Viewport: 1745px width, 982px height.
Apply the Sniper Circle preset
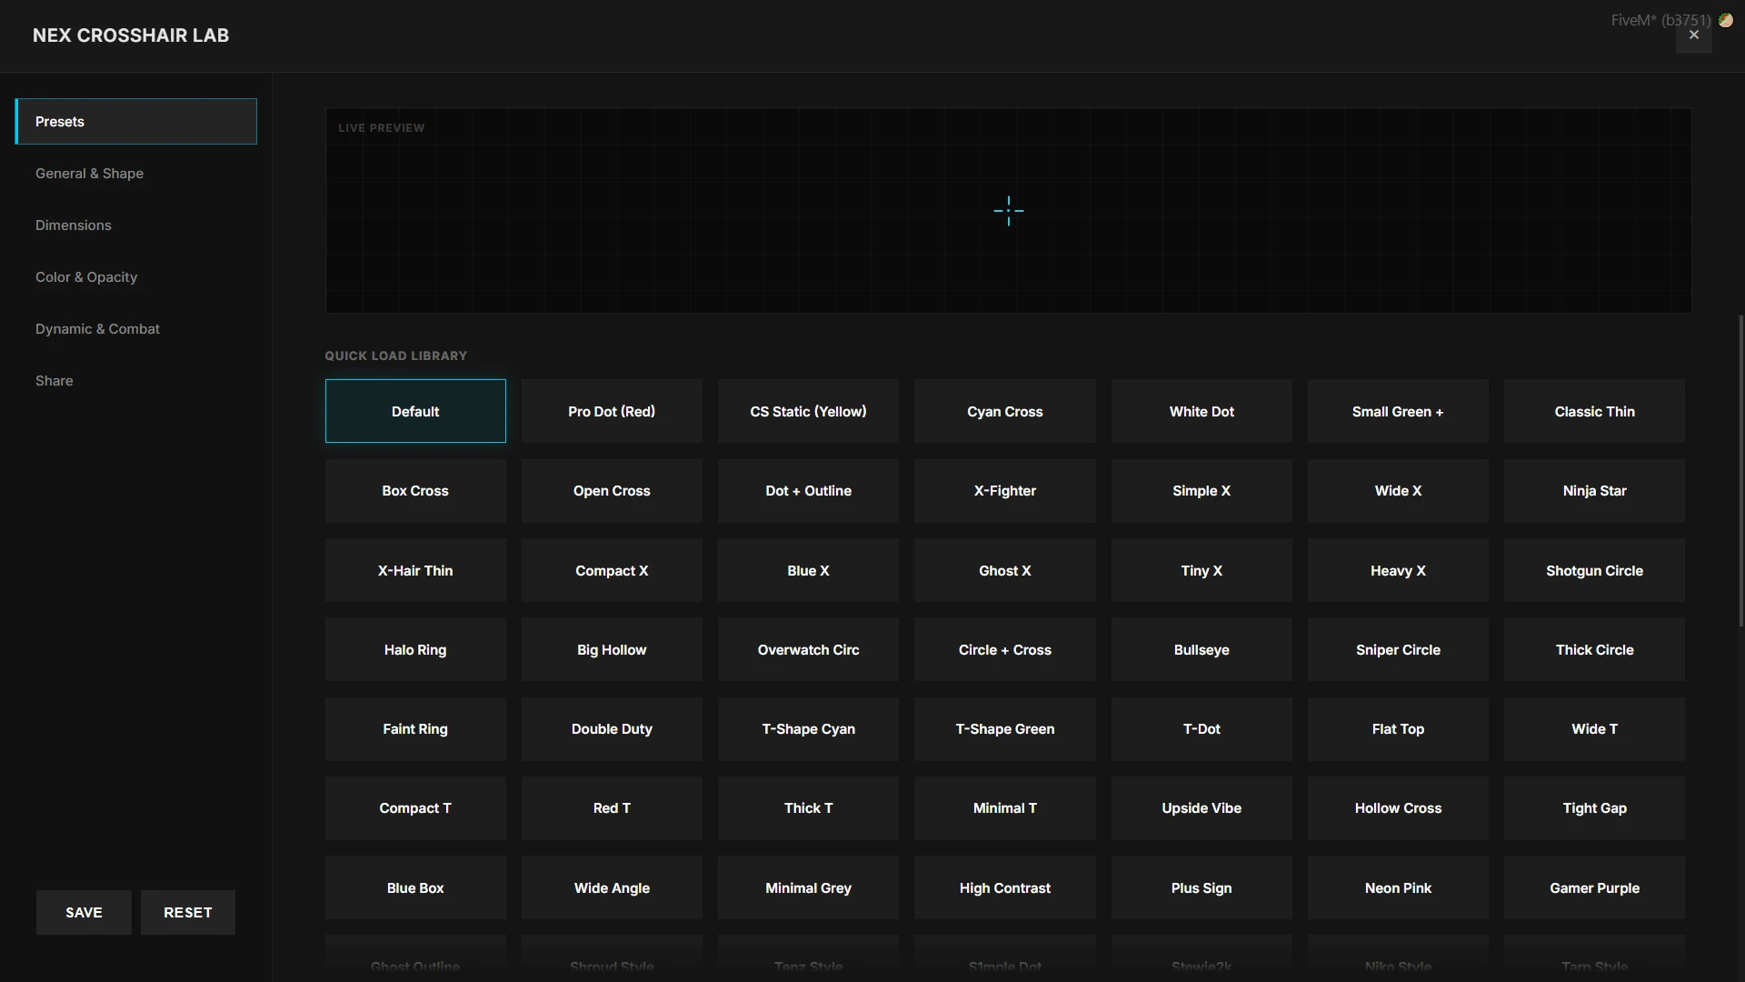[x=1398, y=649]
